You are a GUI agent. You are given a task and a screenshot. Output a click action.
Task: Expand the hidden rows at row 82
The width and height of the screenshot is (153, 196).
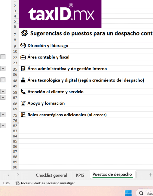point(3,125)
